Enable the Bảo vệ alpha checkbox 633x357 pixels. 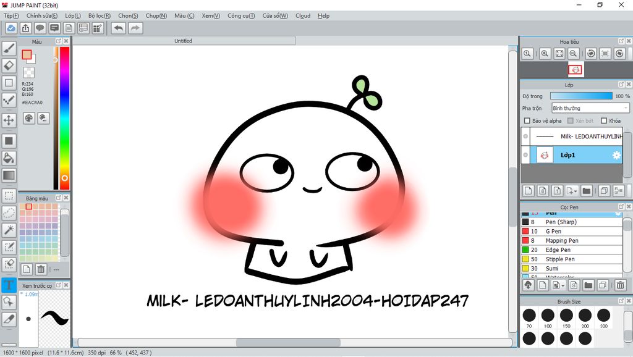(x=527, y=120)
